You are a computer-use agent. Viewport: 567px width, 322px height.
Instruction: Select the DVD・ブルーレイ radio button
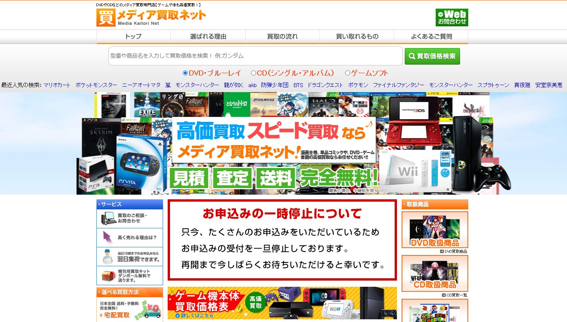pyautogui.click(x=185, y=73)
